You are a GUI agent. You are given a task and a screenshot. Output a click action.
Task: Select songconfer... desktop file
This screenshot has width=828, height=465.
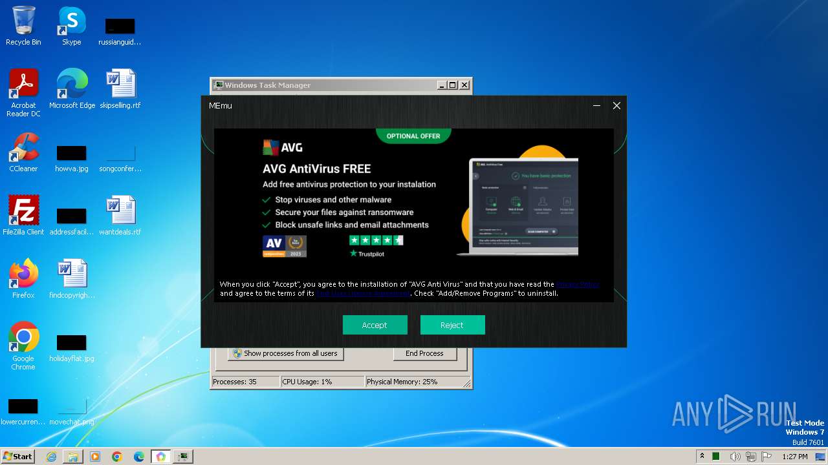120,158
